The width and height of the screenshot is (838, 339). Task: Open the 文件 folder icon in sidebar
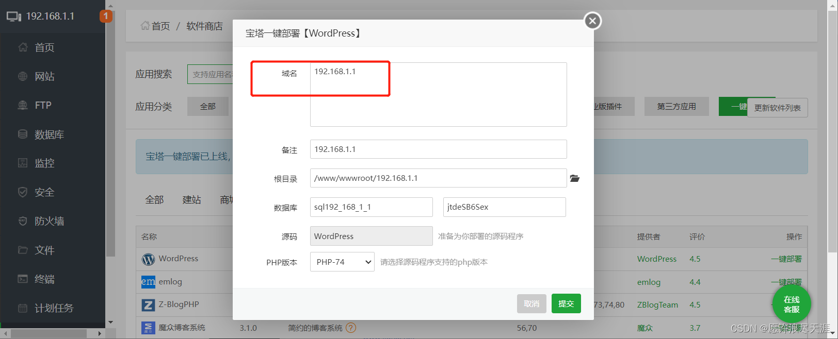[x=23, y=250]
